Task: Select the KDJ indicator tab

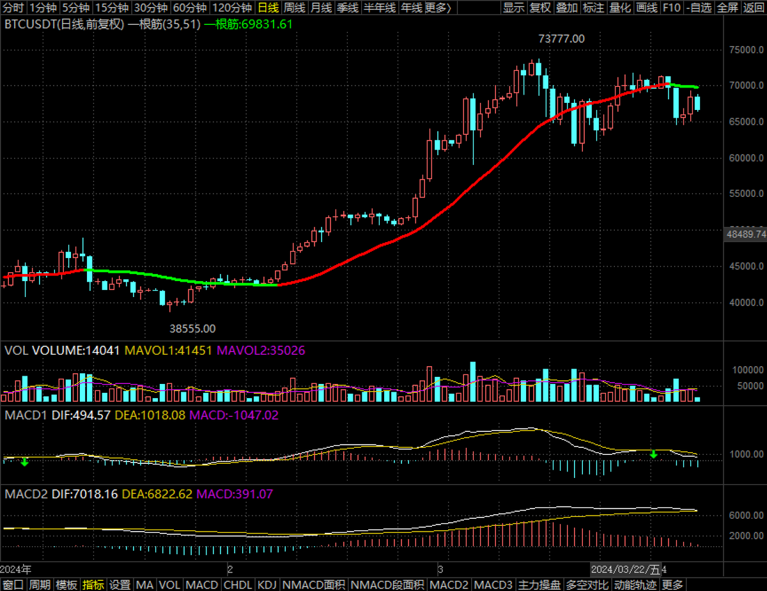Action: pyautogui.click(x=267, y=585)
